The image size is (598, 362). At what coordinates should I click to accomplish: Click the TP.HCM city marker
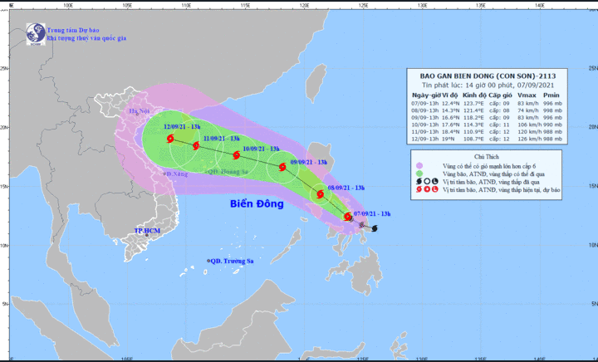(146, 235)
